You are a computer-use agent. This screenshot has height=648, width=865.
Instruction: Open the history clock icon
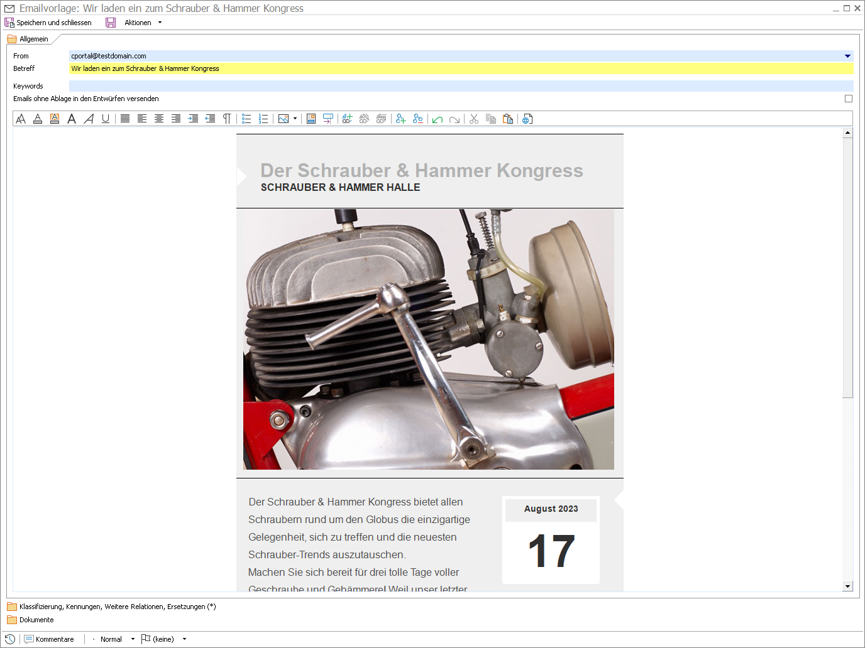point(10,639)
